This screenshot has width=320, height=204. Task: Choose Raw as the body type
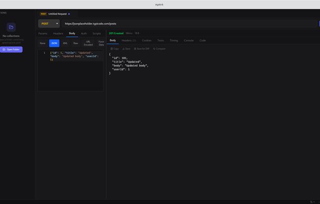point(76,43)
